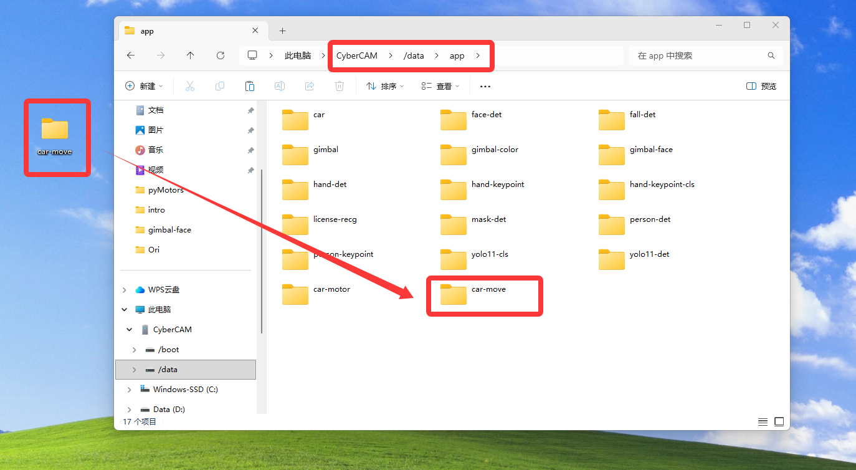Click app in the address breadcrumb
The image size is (856, 470).
457,55
